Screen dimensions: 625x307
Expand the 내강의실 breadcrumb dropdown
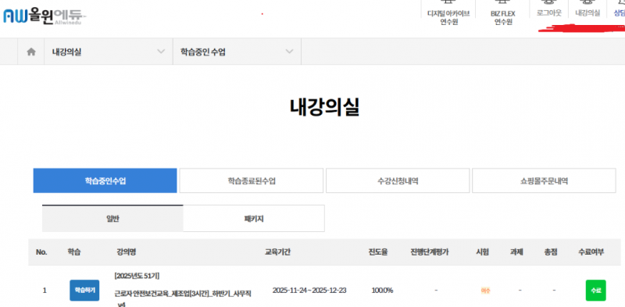(109, 52)
